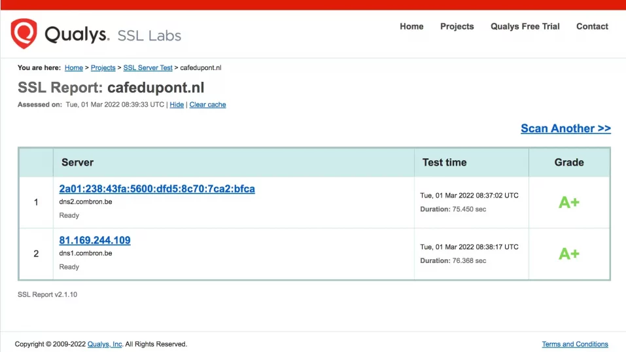This screenshot has width=626, height=352.
Task: Open the IPv6 server 2a01:238:43fa:5600 report link
Action: [157, 188]
